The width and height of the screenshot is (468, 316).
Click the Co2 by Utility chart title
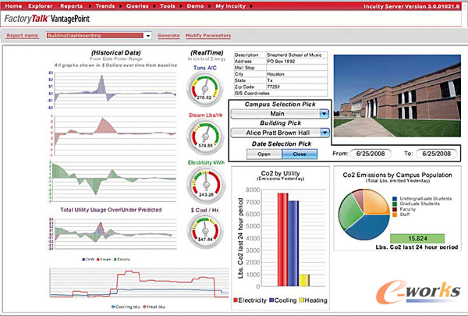coord(280,173)
